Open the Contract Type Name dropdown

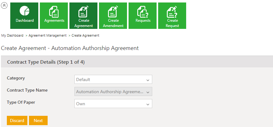coord(113,92)
